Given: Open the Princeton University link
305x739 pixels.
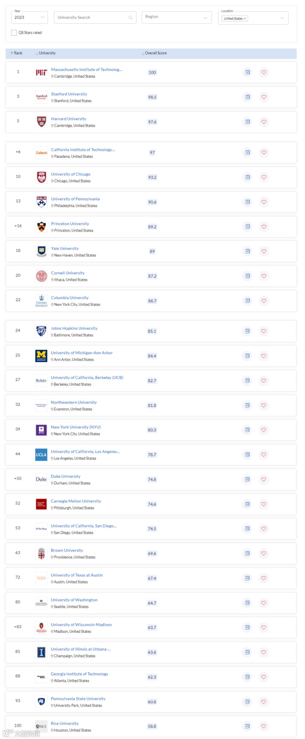Looking at the screenshot, I should coord(70,224).
